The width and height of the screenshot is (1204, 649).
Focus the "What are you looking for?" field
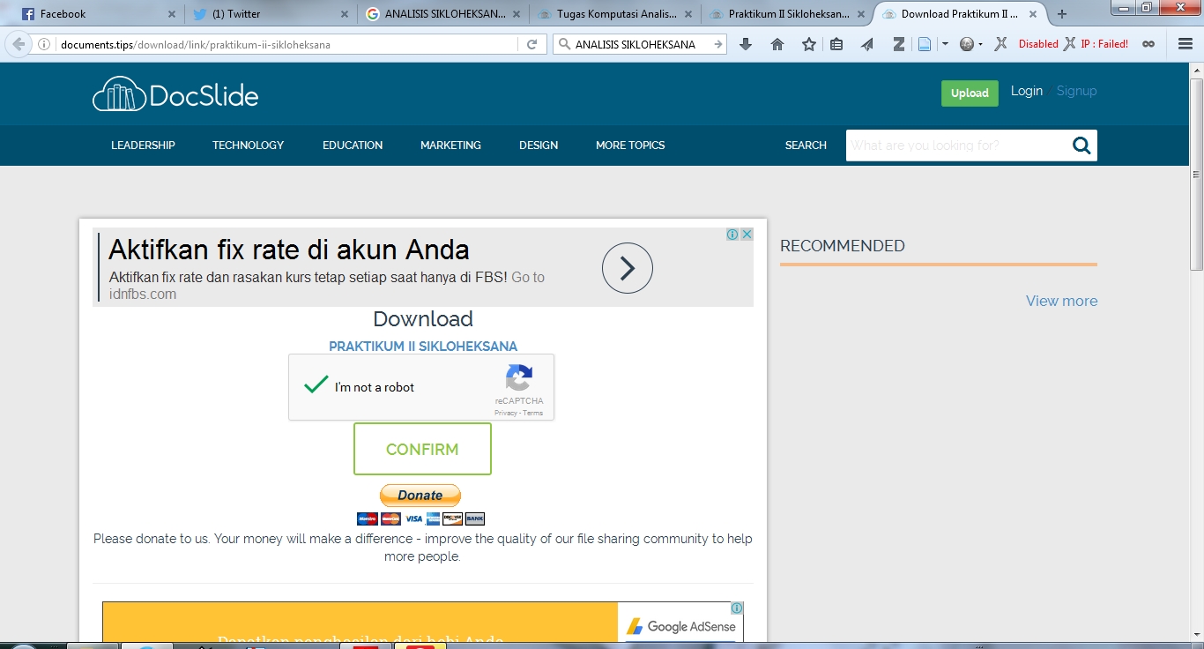coord(955,145)
